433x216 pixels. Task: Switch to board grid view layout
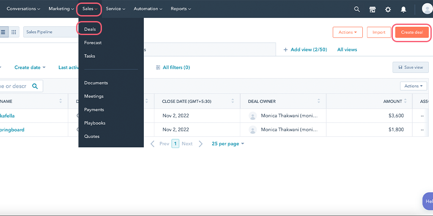tap(14, 32)
